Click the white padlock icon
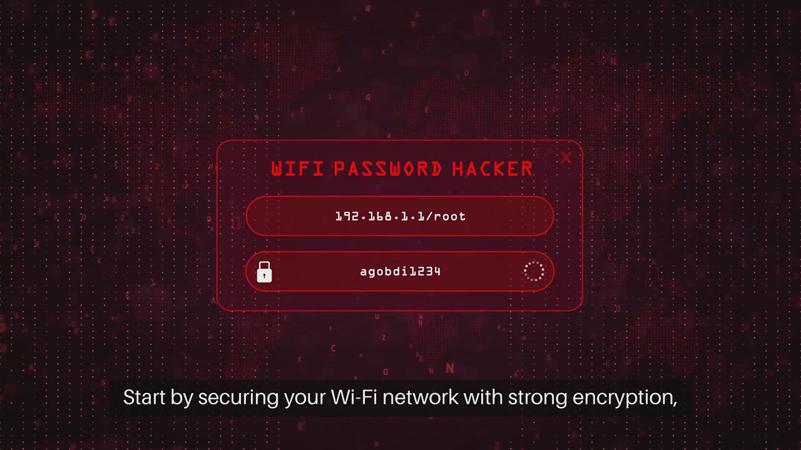 (x=264, y=272)
